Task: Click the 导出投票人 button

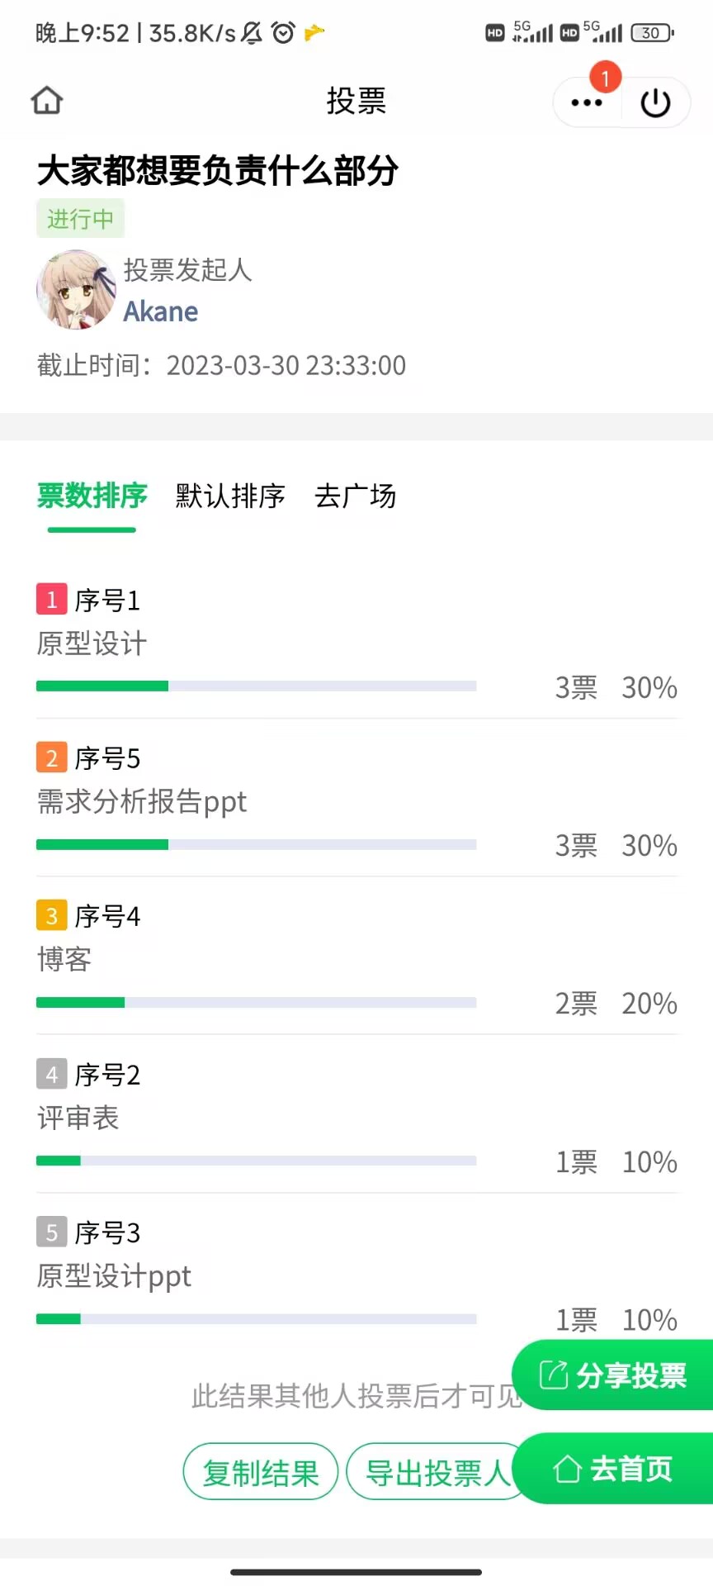Action: 436,1472
